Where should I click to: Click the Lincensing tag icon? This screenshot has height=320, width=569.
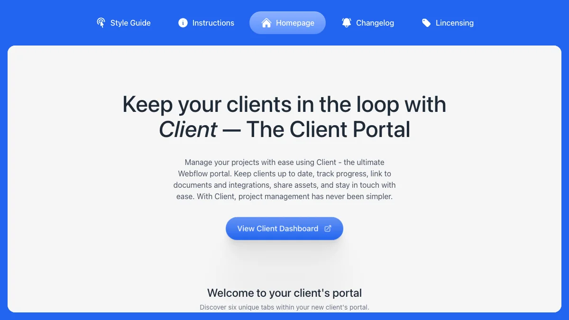tap(426, 23)
